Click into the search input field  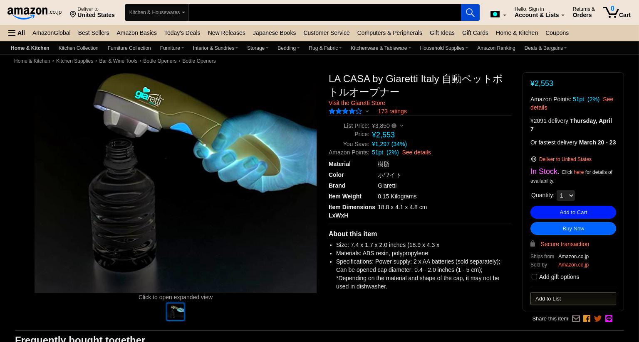(x=324, y=12)
